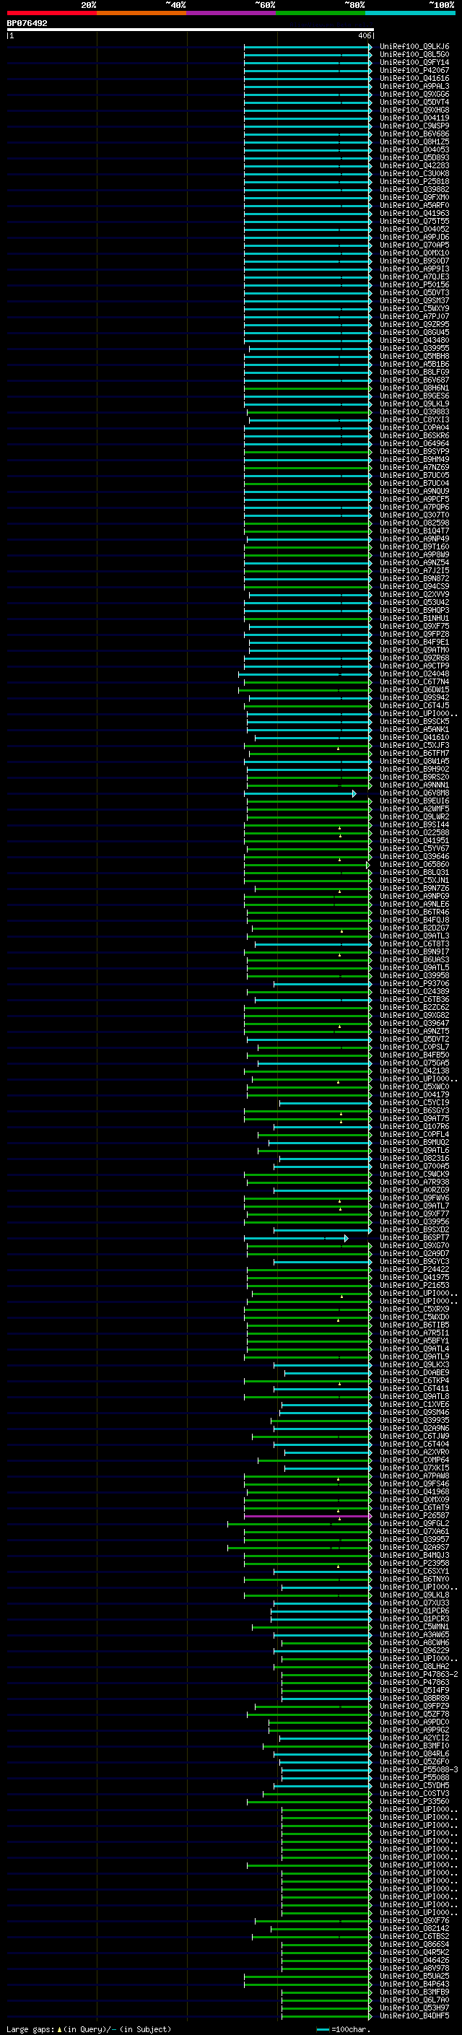Select the UniRef100_Q9FGL2 label
Viewport: 462px width, 2035px height.
[414, 1524]
